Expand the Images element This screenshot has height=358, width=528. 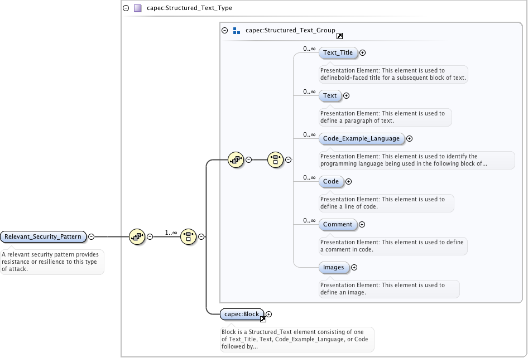click(354, 268)
